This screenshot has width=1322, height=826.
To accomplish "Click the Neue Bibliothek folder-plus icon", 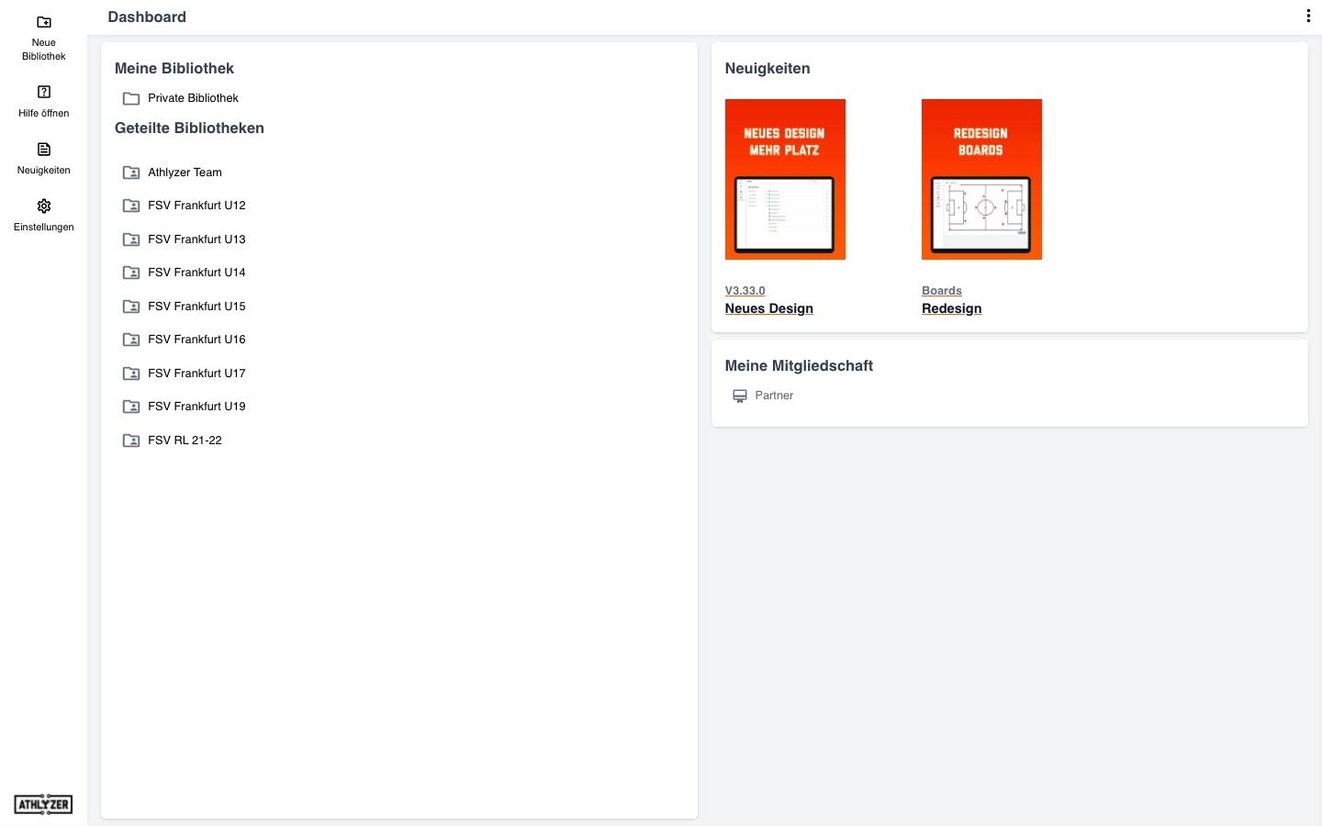I will tap(43, 22).
